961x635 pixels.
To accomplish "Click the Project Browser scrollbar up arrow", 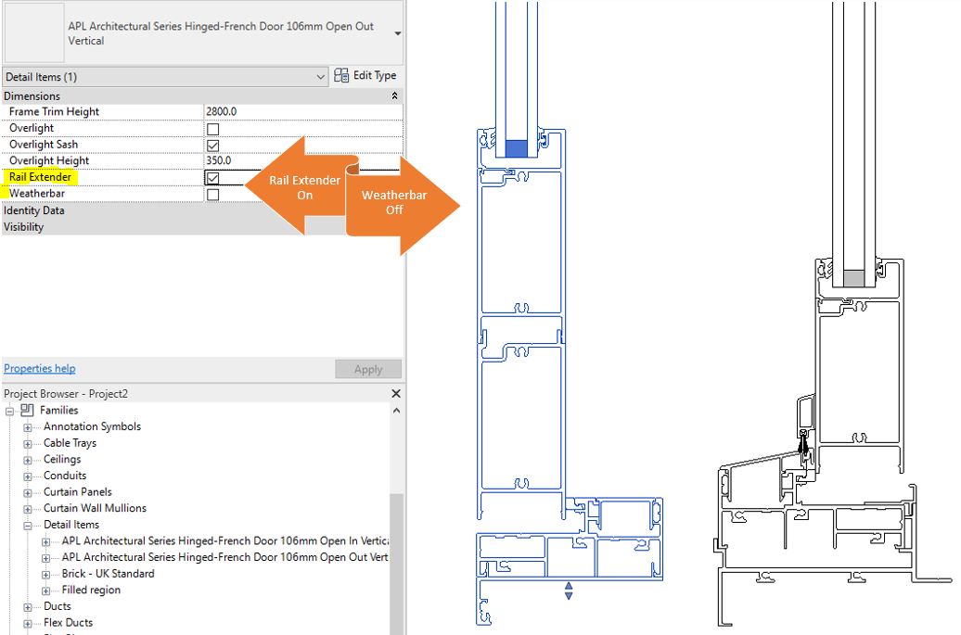I will pos(396,411).
